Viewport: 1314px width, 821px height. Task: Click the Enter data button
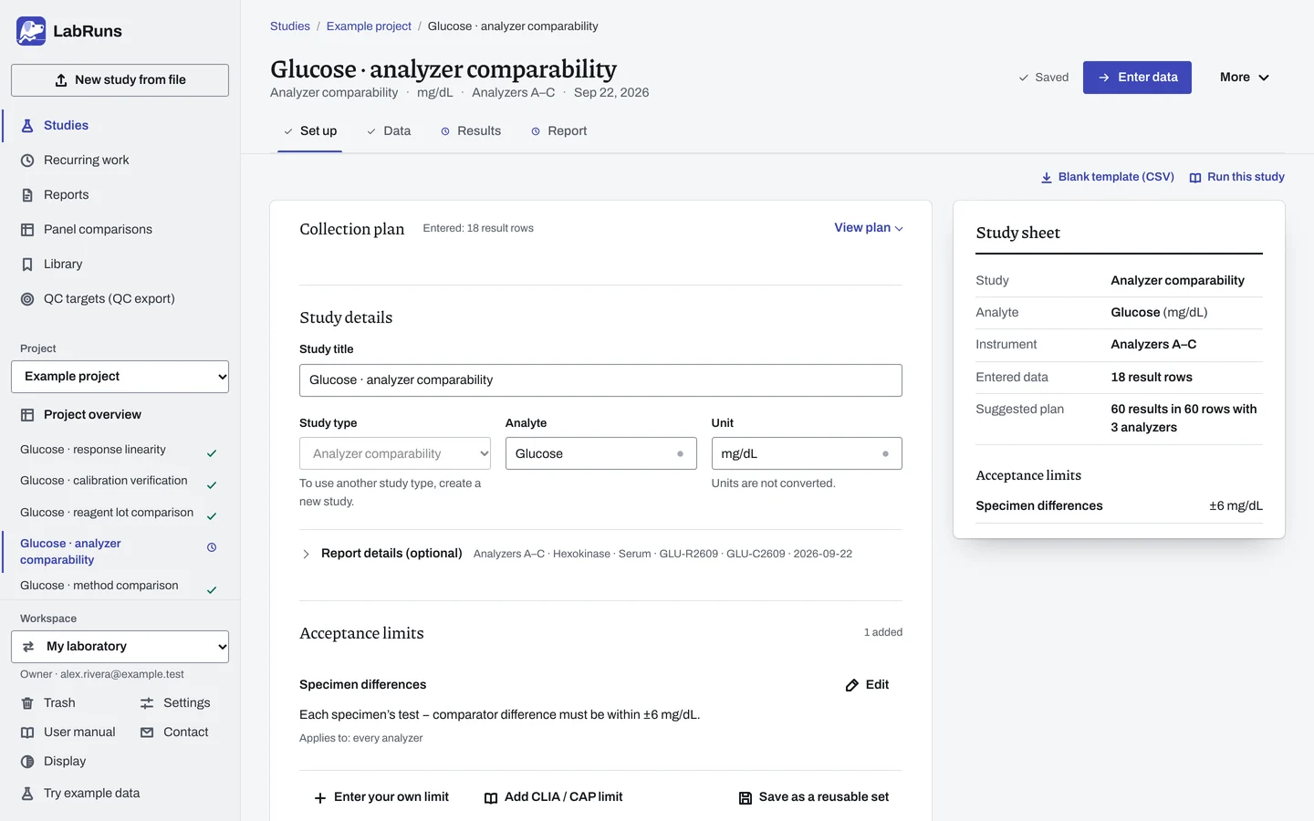(1137, 78)
